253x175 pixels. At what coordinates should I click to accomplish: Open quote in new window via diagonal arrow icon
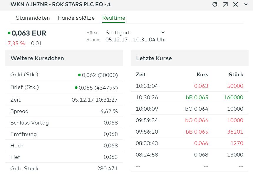(x=225, y=4)
